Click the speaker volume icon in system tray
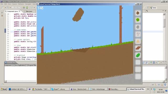The width and height of the screenshot is (168, 94). [x=154, y=92]
